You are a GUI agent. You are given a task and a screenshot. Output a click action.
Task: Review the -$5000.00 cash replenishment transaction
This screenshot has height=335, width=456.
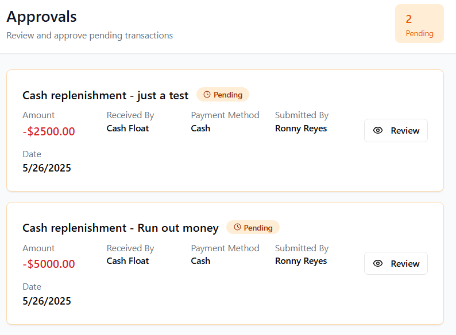(x=396, y=264)
